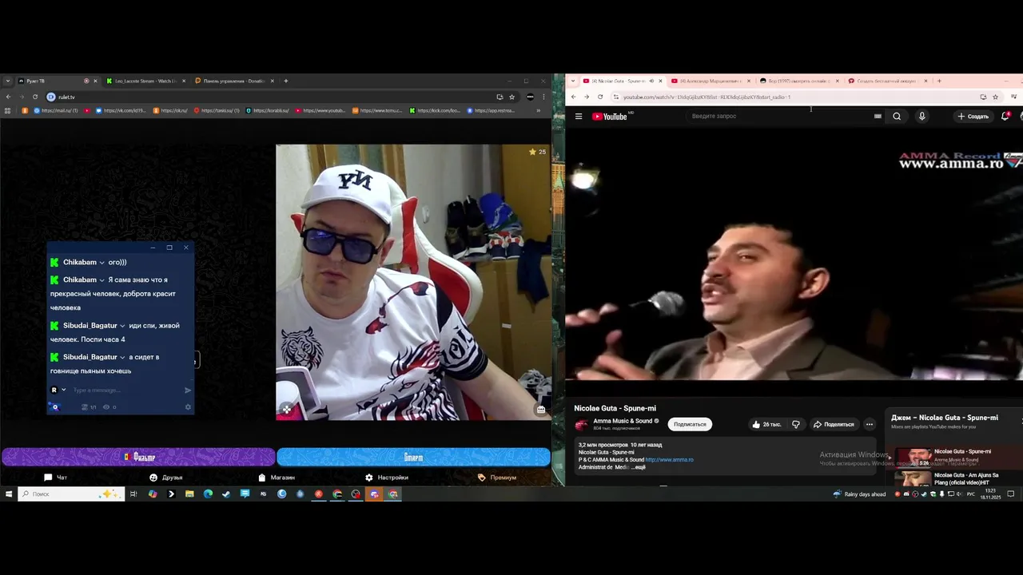Switch to the Панель управления Donation tab
Screen dimensions: 1023x575
point(233,81)
